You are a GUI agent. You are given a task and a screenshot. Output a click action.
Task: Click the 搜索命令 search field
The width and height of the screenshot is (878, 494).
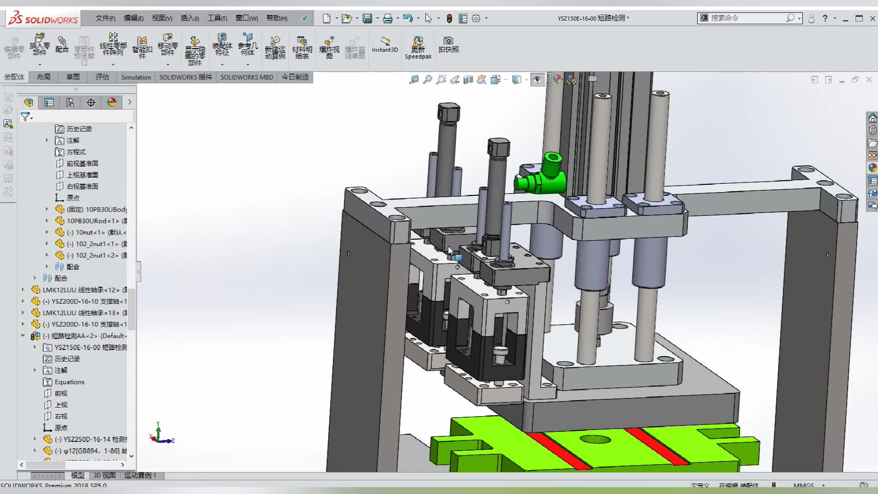745,18
